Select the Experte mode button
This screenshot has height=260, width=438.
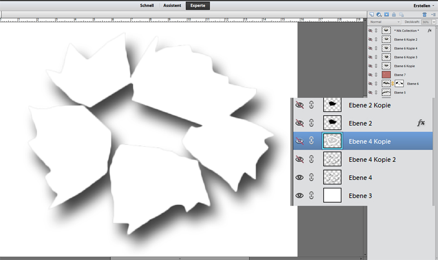[198, 6]
